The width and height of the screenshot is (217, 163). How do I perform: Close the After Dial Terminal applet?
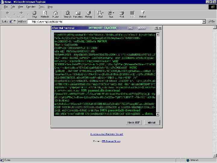[160, 28]
